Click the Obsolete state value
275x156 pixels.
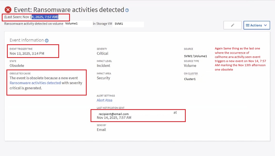17,66
